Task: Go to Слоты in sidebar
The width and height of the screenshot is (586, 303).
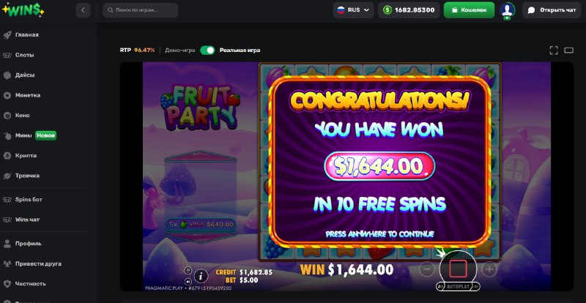Action: pos(25,55)
